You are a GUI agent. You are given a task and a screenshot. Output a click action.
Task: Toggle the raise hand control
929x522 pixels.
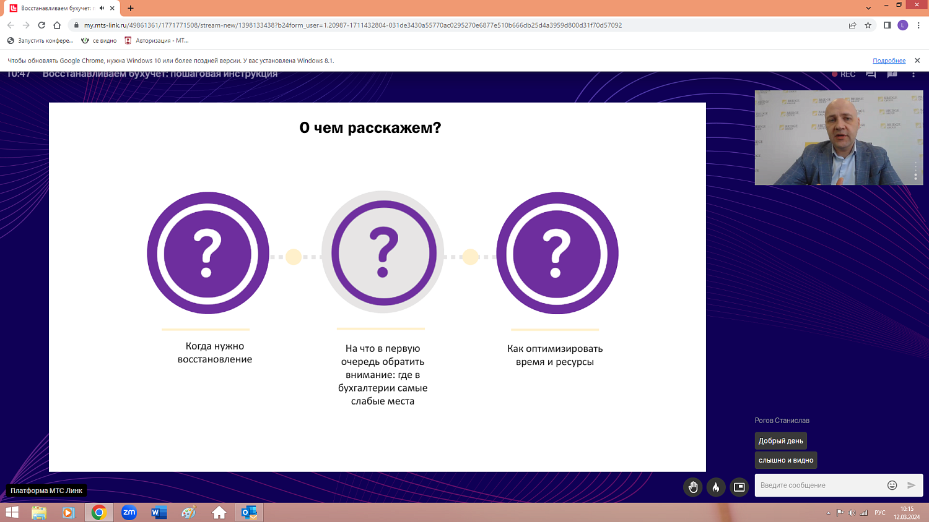tap(692, 487)
